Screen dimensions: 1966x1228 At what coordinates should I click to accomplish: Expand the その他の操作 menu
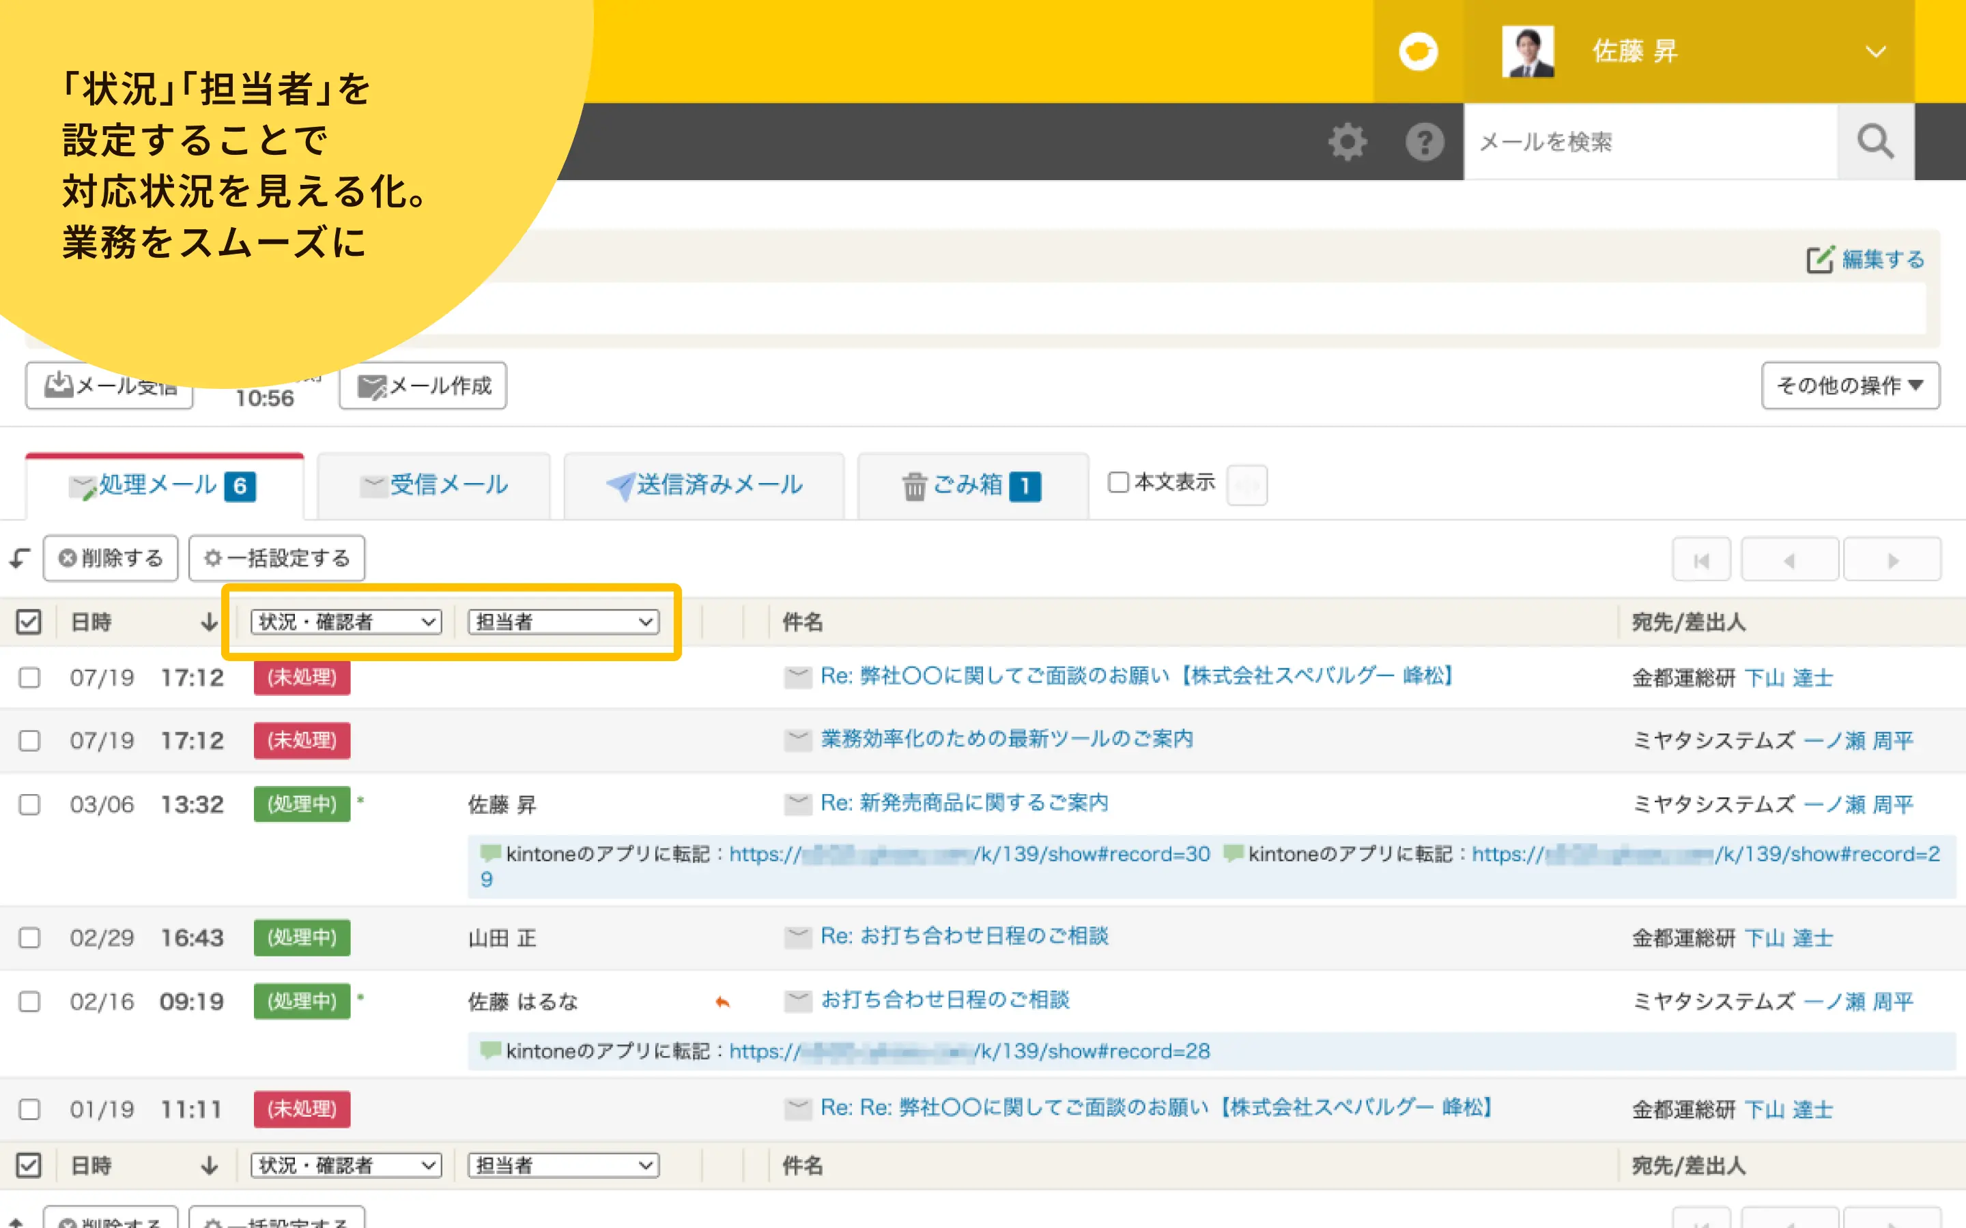tap(1850, 385)
